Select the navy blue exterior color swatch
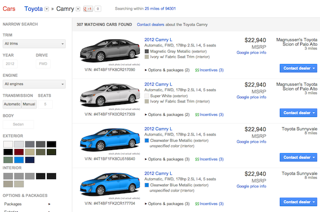Viewport: 320px width, 212px height. (30, 160)
